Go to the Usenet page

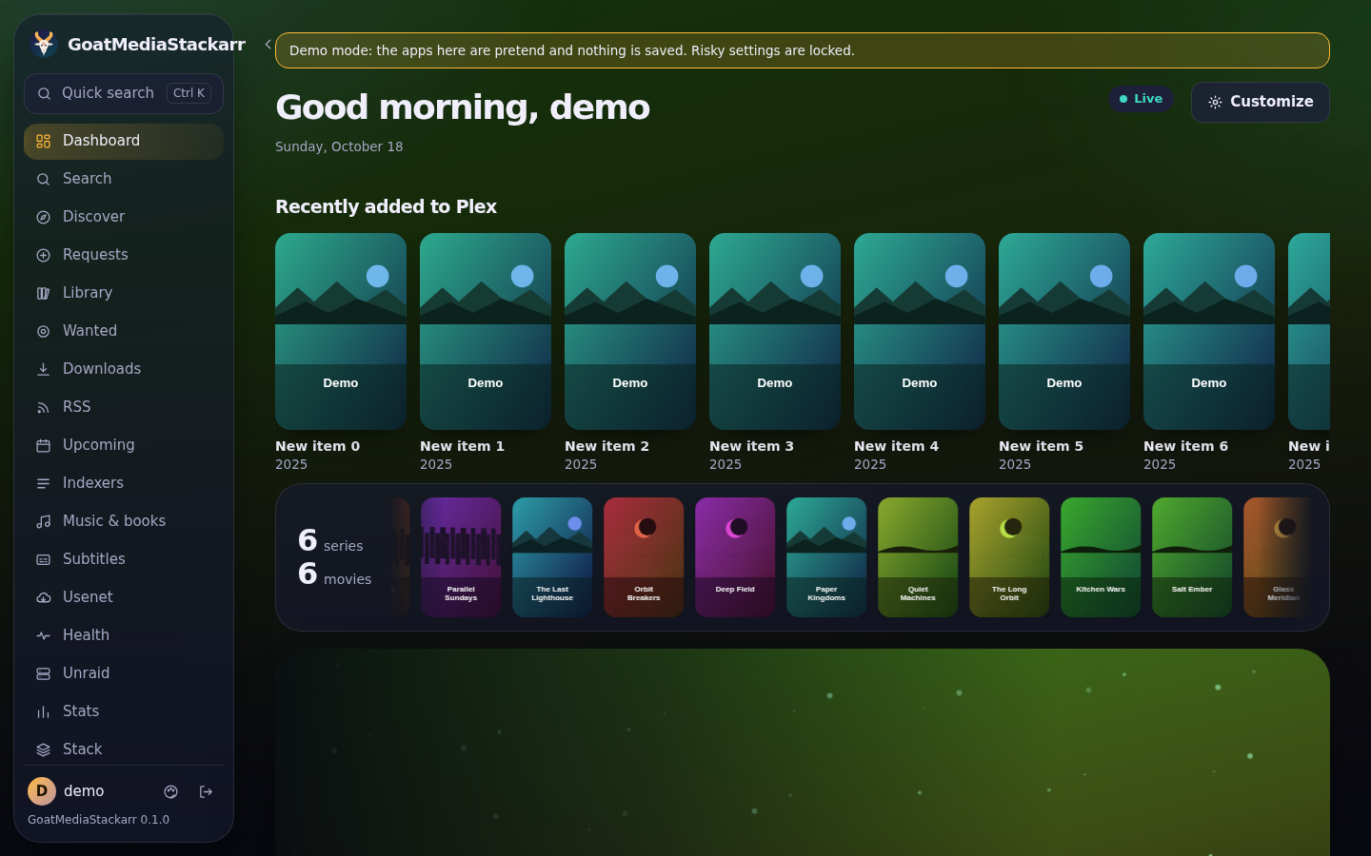pyautogui.click(x=124, y=597)
